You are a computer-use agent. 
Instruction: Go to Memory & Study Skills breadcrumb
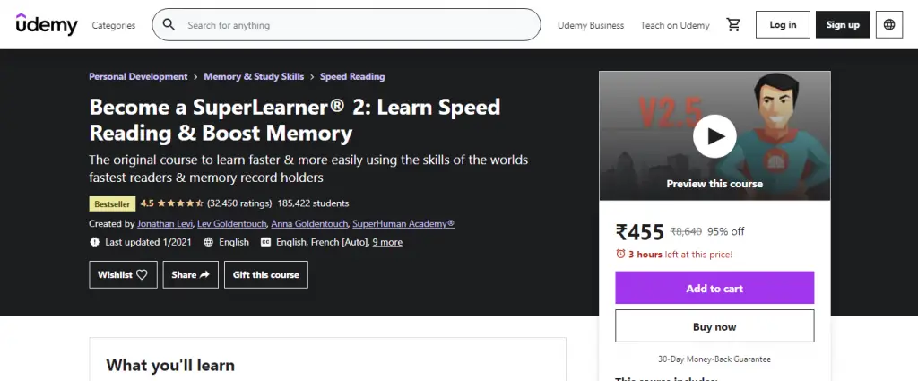coord(254,77)
